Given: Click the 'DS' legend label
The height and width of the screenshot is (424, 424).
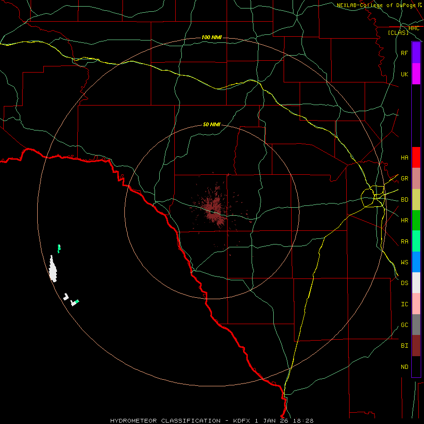Looking at the screenshot, I should click(x=404, y=283).
